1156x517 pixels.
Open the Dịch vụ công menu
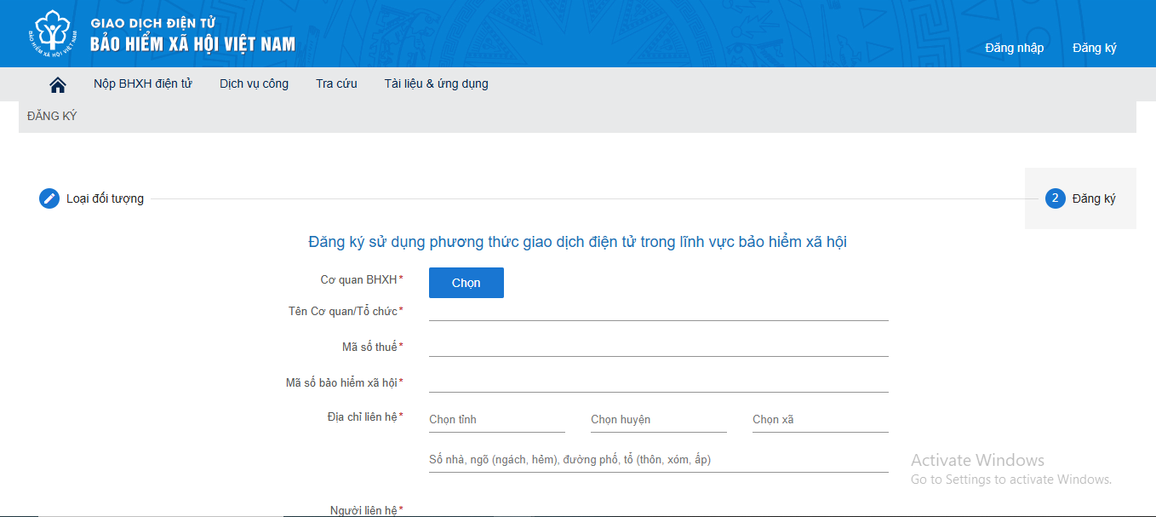[x=254, y=83]
